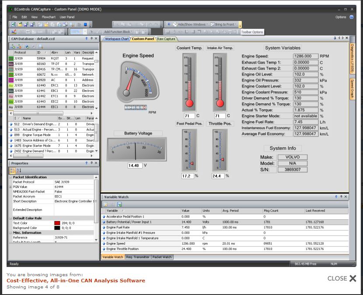Close the lightbox image viewer
Image resolution: width=363 pixels, height=295 pixels.
(x=342, y=278)
